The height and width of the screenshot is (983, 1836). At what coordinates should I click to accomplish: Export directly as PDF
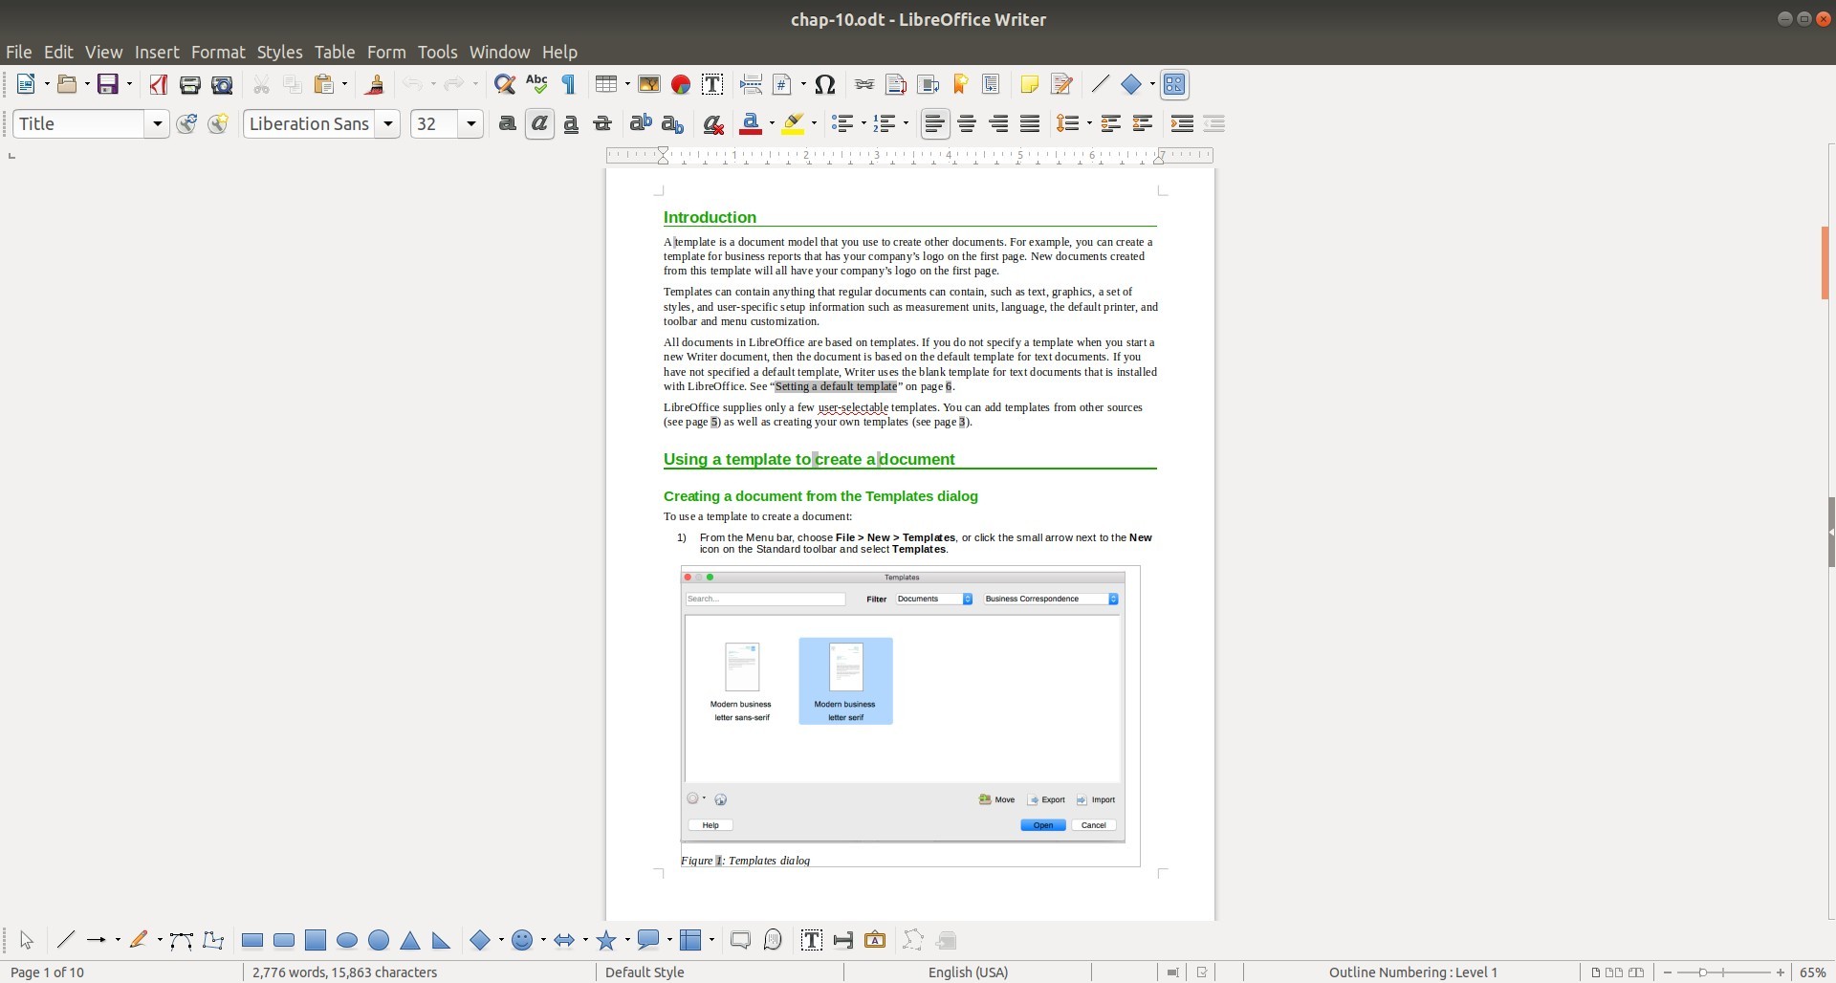(x=158, y=84)
